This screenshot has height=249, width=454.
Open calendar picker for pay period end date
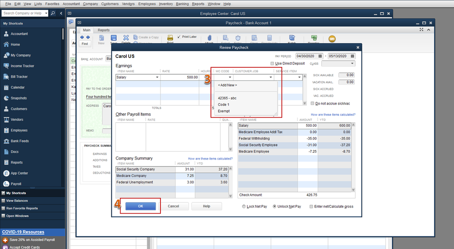pyautogui.click(x=352, y=56)
